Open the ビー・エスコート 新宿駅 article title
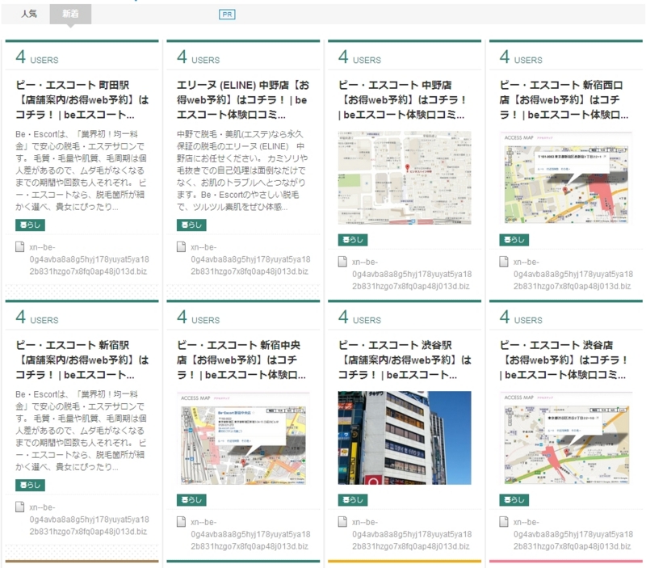 (82, 360)
